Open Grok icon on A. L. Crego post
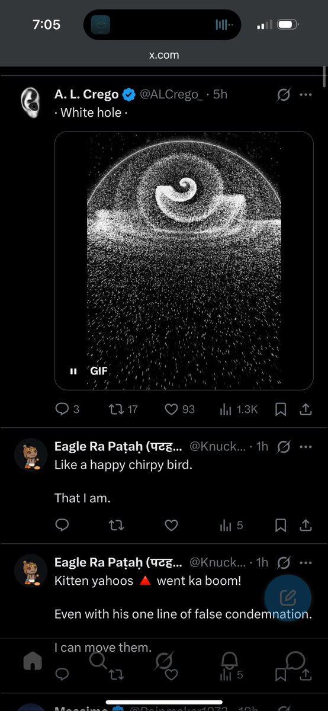This screenshot has height=711, width=328. tap(284, 95)
